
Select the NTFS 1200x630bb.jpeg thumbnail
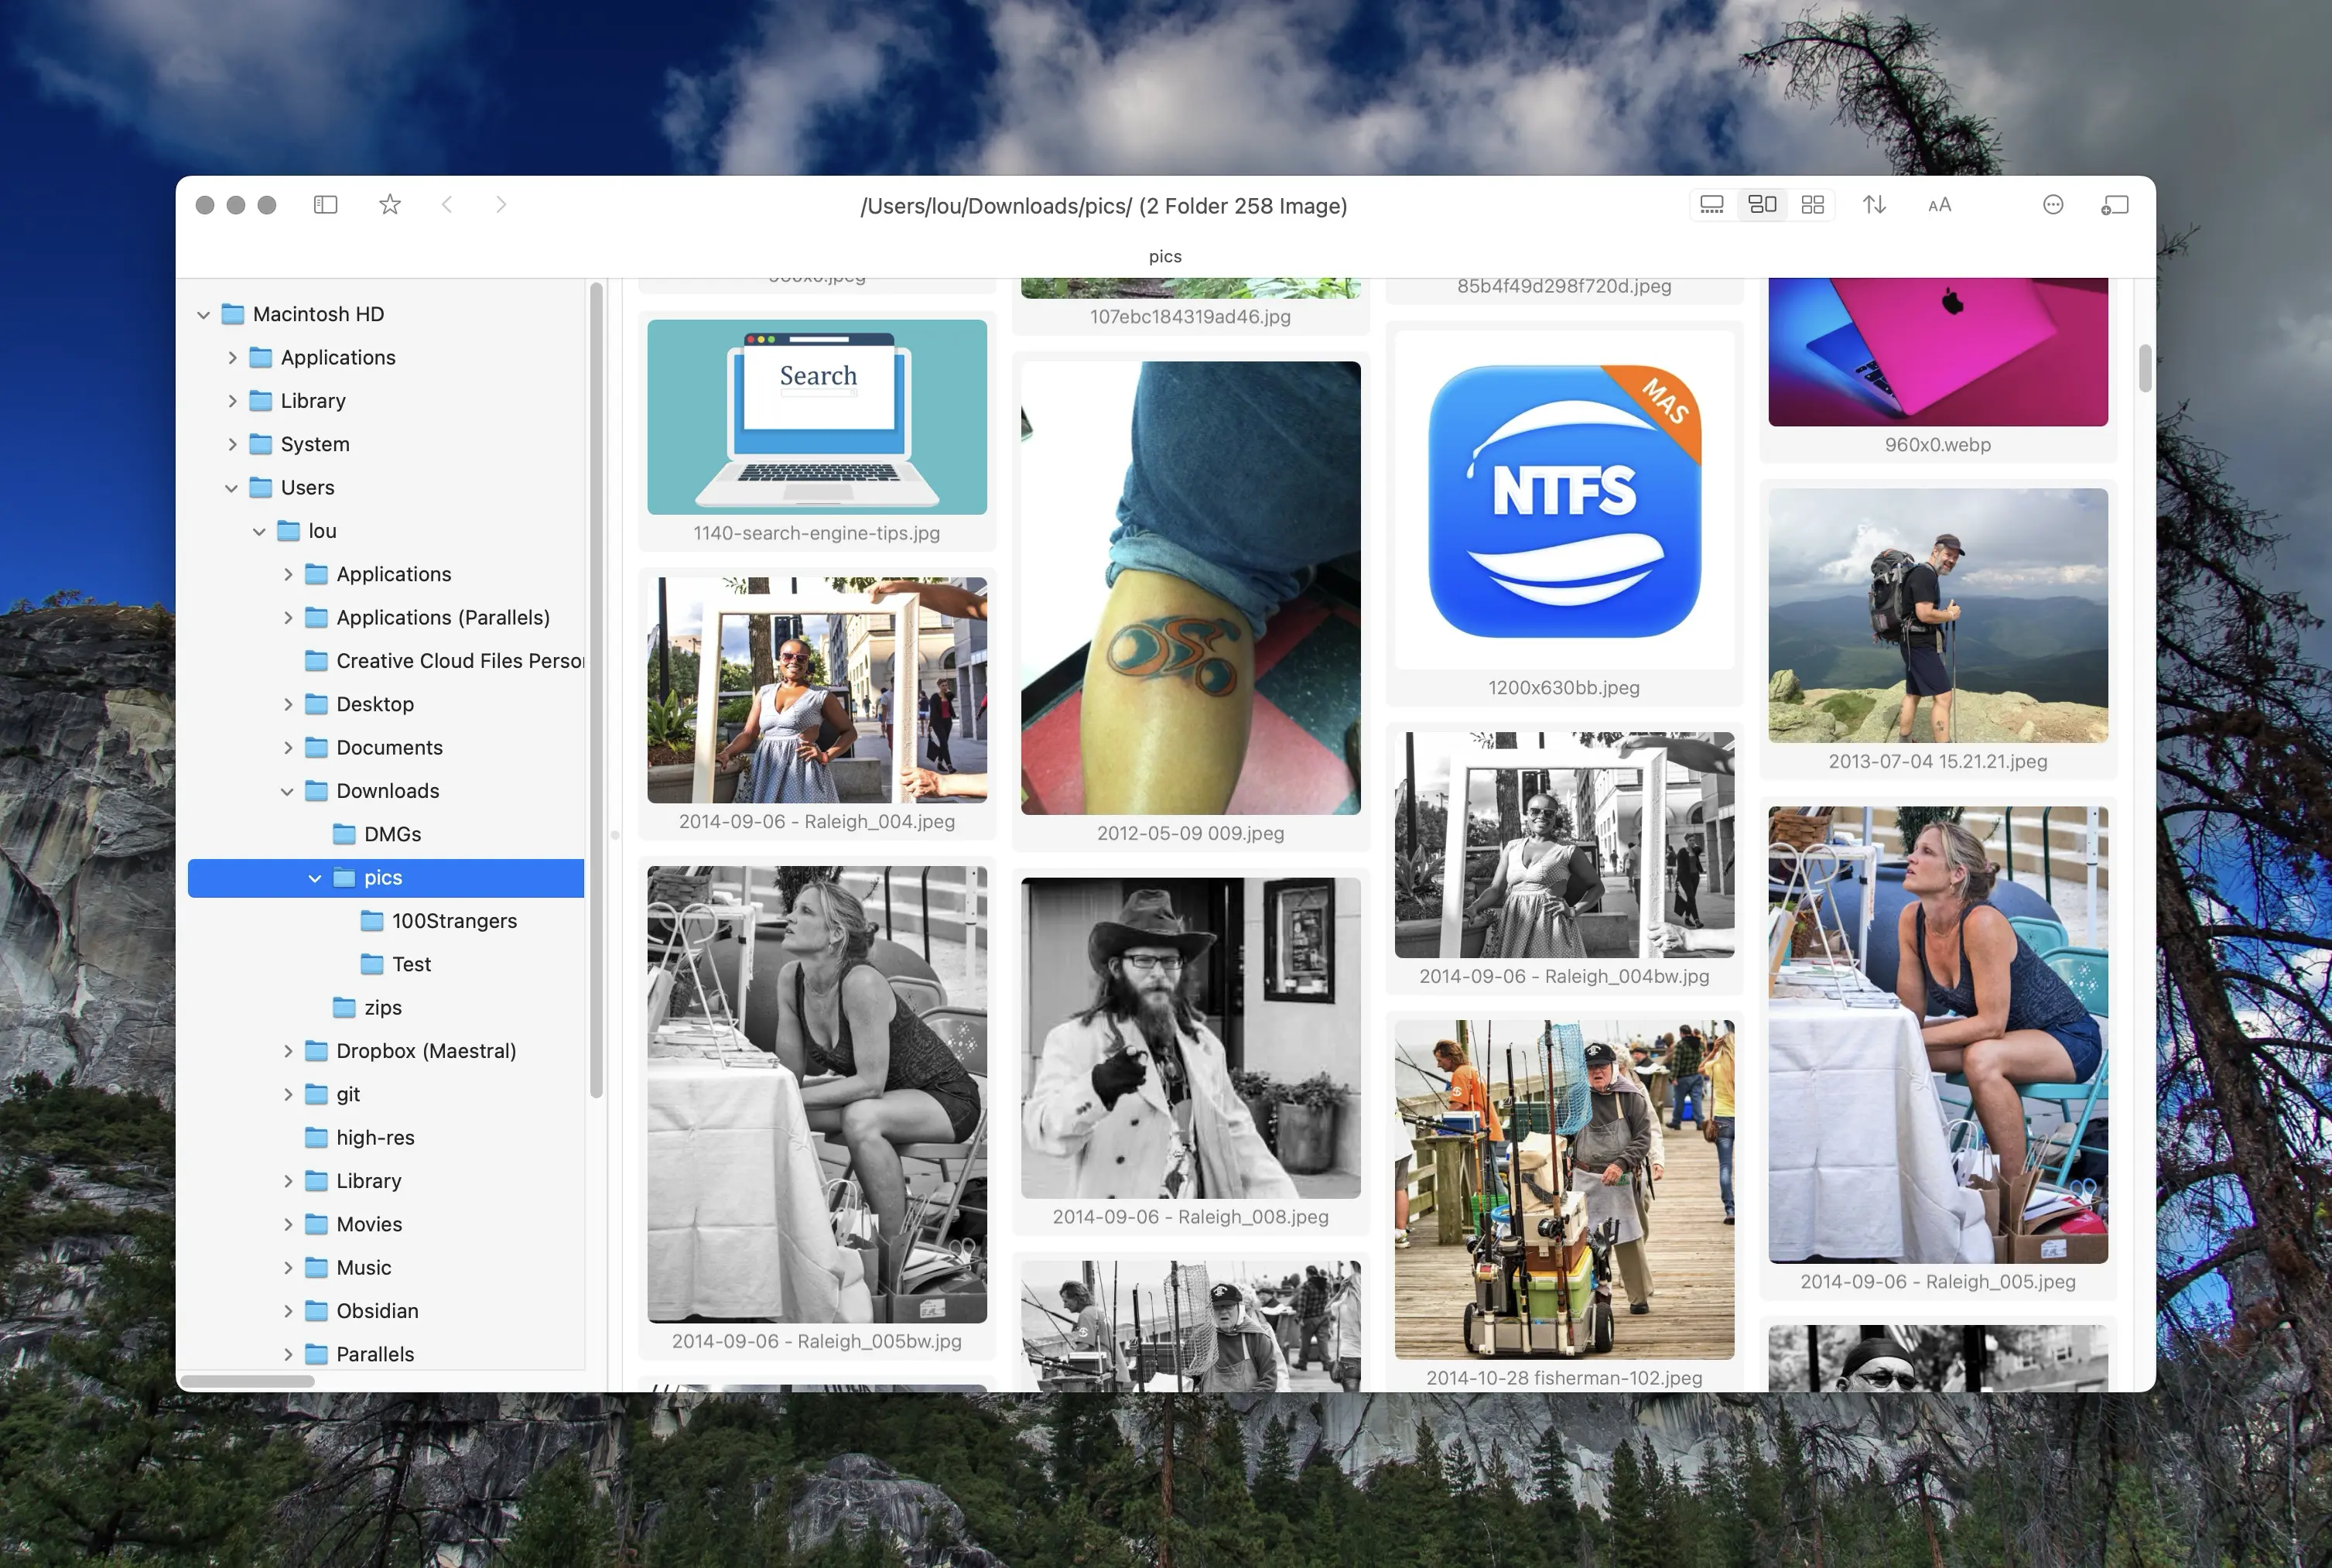(x=1564, y=500)
